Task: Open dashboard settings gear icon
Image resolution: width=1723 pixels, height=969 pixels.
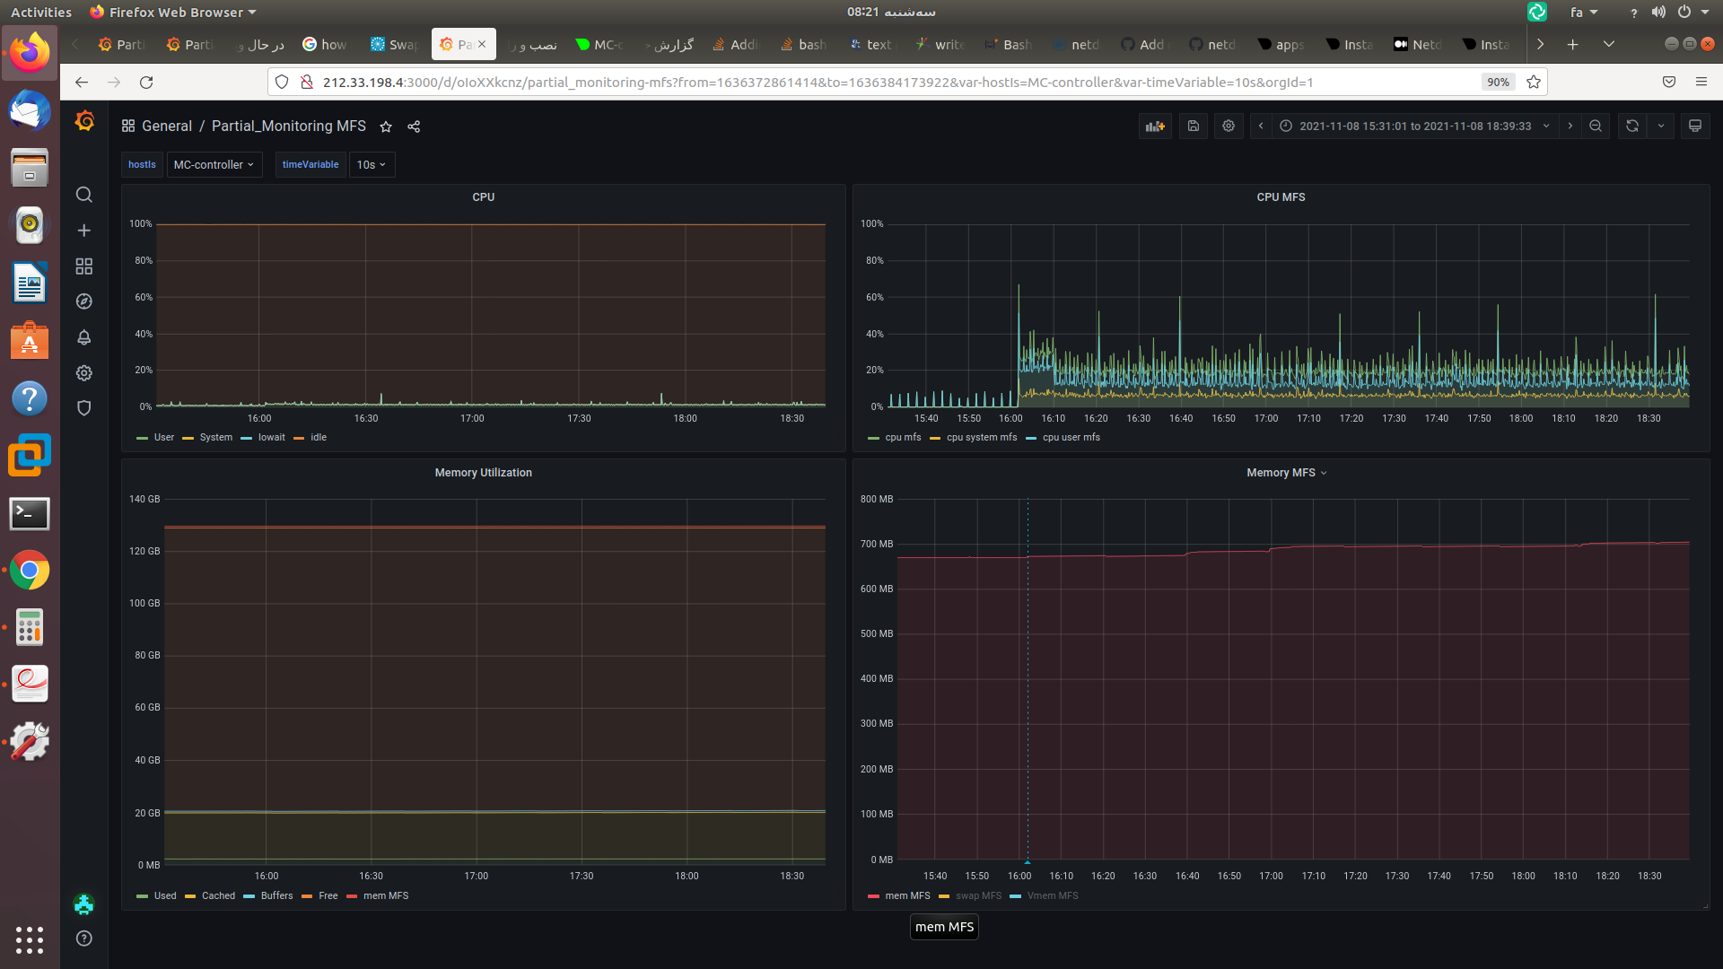Action: pos(1229,127)
